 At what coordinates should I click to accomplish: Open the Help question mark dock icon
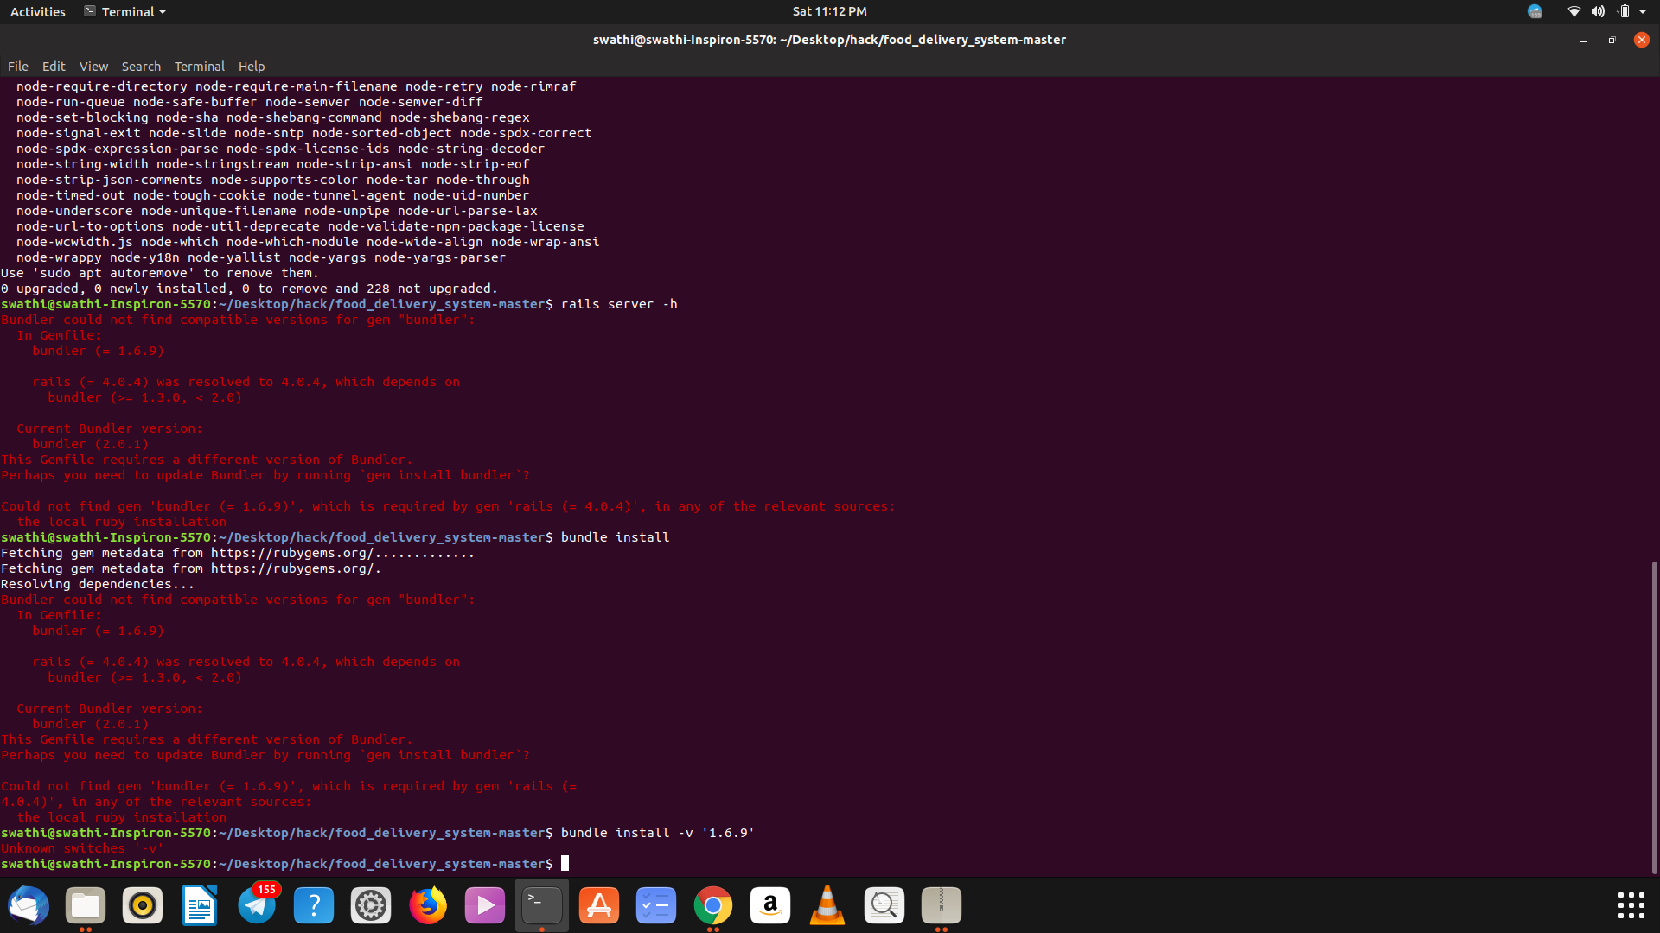pyautogui.click(x=314, y=905)
